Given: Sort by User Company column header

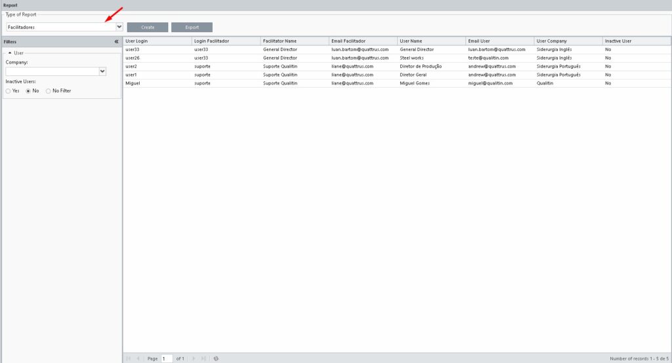Looking at the screenshot, I should point(568,41).
